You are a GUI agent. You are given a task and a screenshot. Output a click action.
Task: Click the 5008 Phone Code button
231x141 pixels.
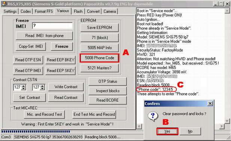click(x=100, y=58)
